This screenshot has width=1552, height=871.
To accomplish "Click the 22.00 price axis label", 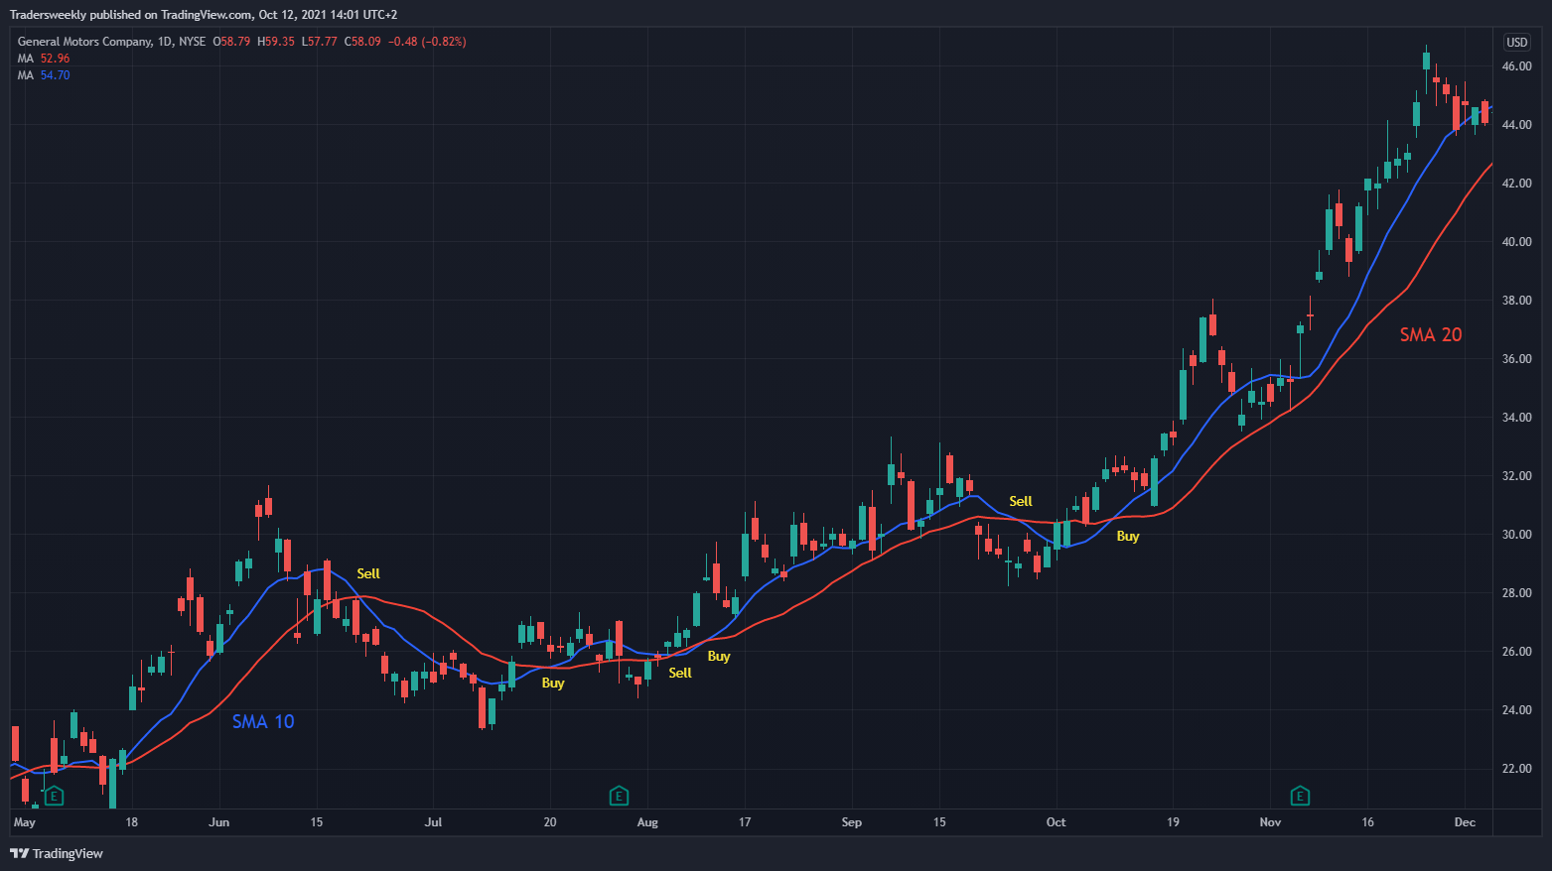I will point(1516,769).
